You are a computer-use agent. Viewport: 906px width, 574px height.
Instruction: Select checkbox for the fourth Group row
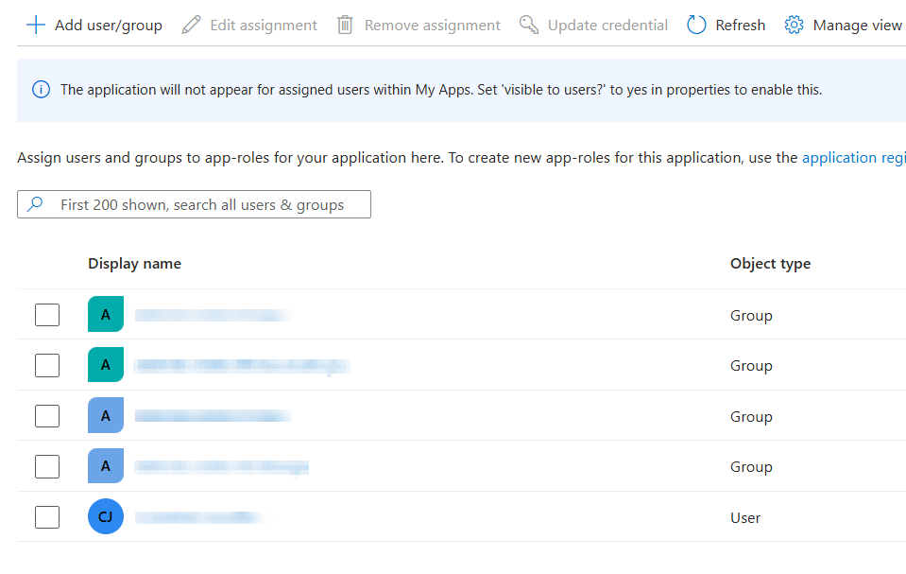(x=47, y=466)
